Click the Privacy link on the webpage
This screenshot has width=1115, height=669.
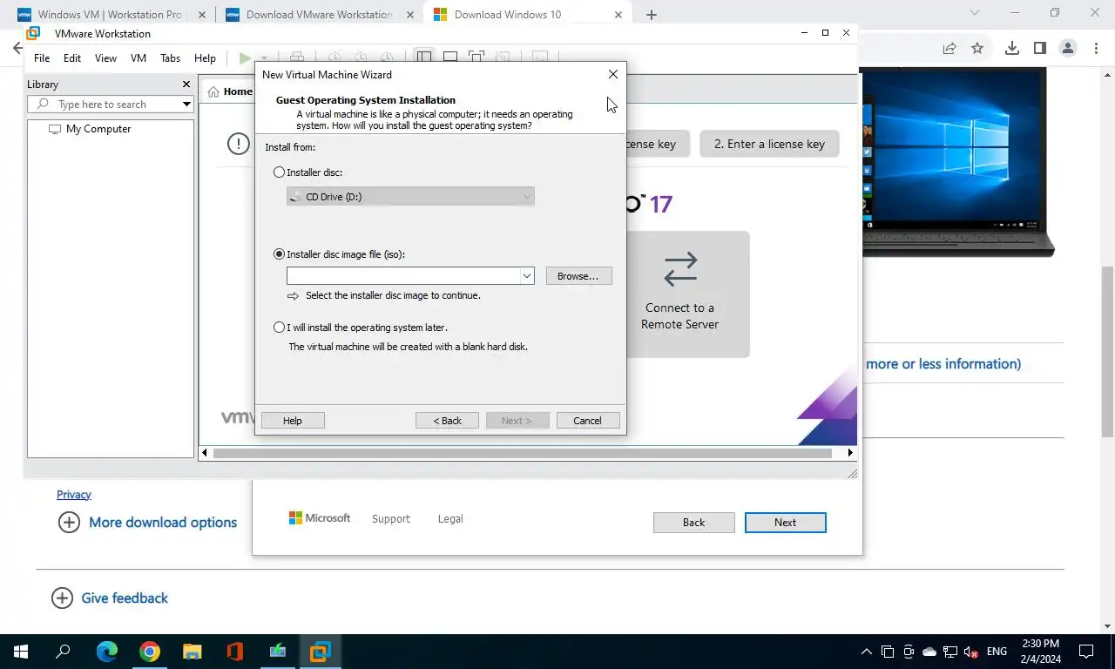point(74,495)
